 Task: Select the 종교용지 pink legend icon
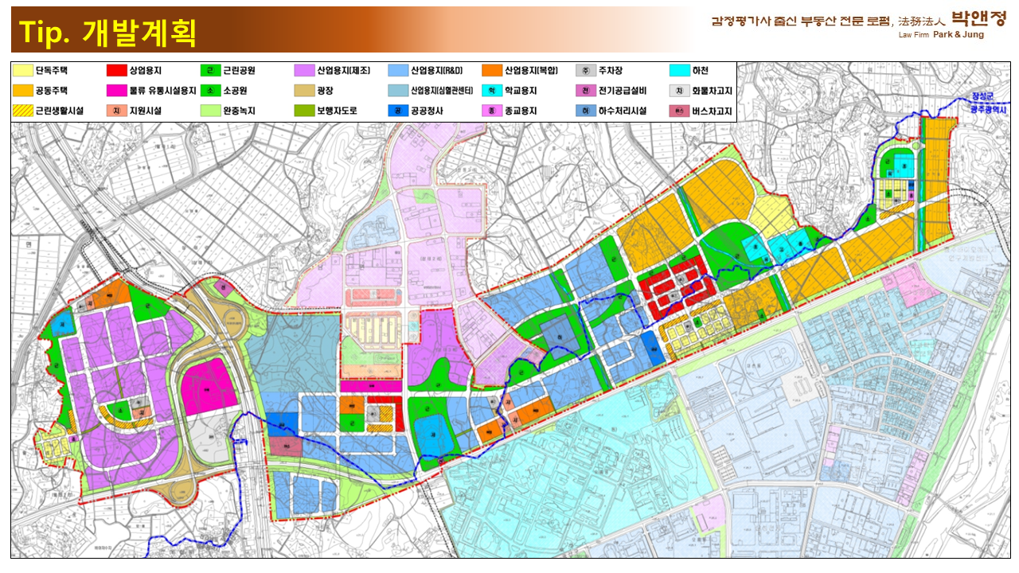tap(492, 111)
